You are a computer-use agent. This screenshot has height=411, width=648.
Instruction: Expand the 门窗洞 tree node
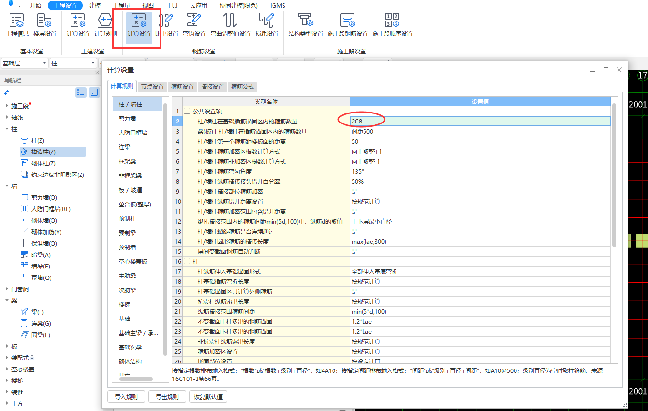(x=7, y=289)
